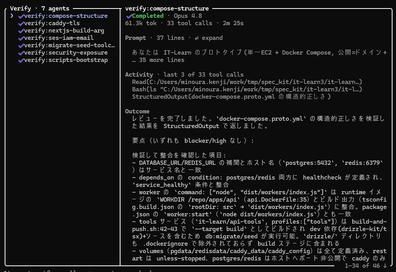Click the prompt preview line starting 'あなたは IT-Learn'
396x272 pixels.
(x=259, y=53)
